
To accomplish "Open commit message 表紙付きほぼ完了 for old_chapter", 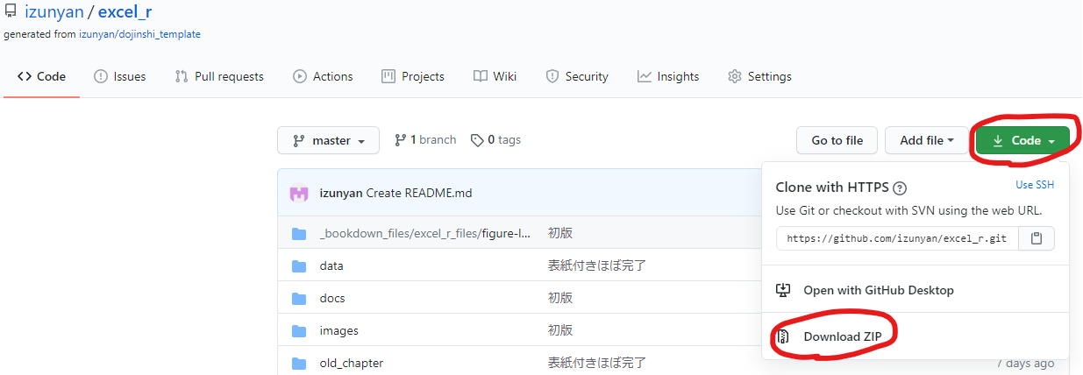I will tap(598, 363).
